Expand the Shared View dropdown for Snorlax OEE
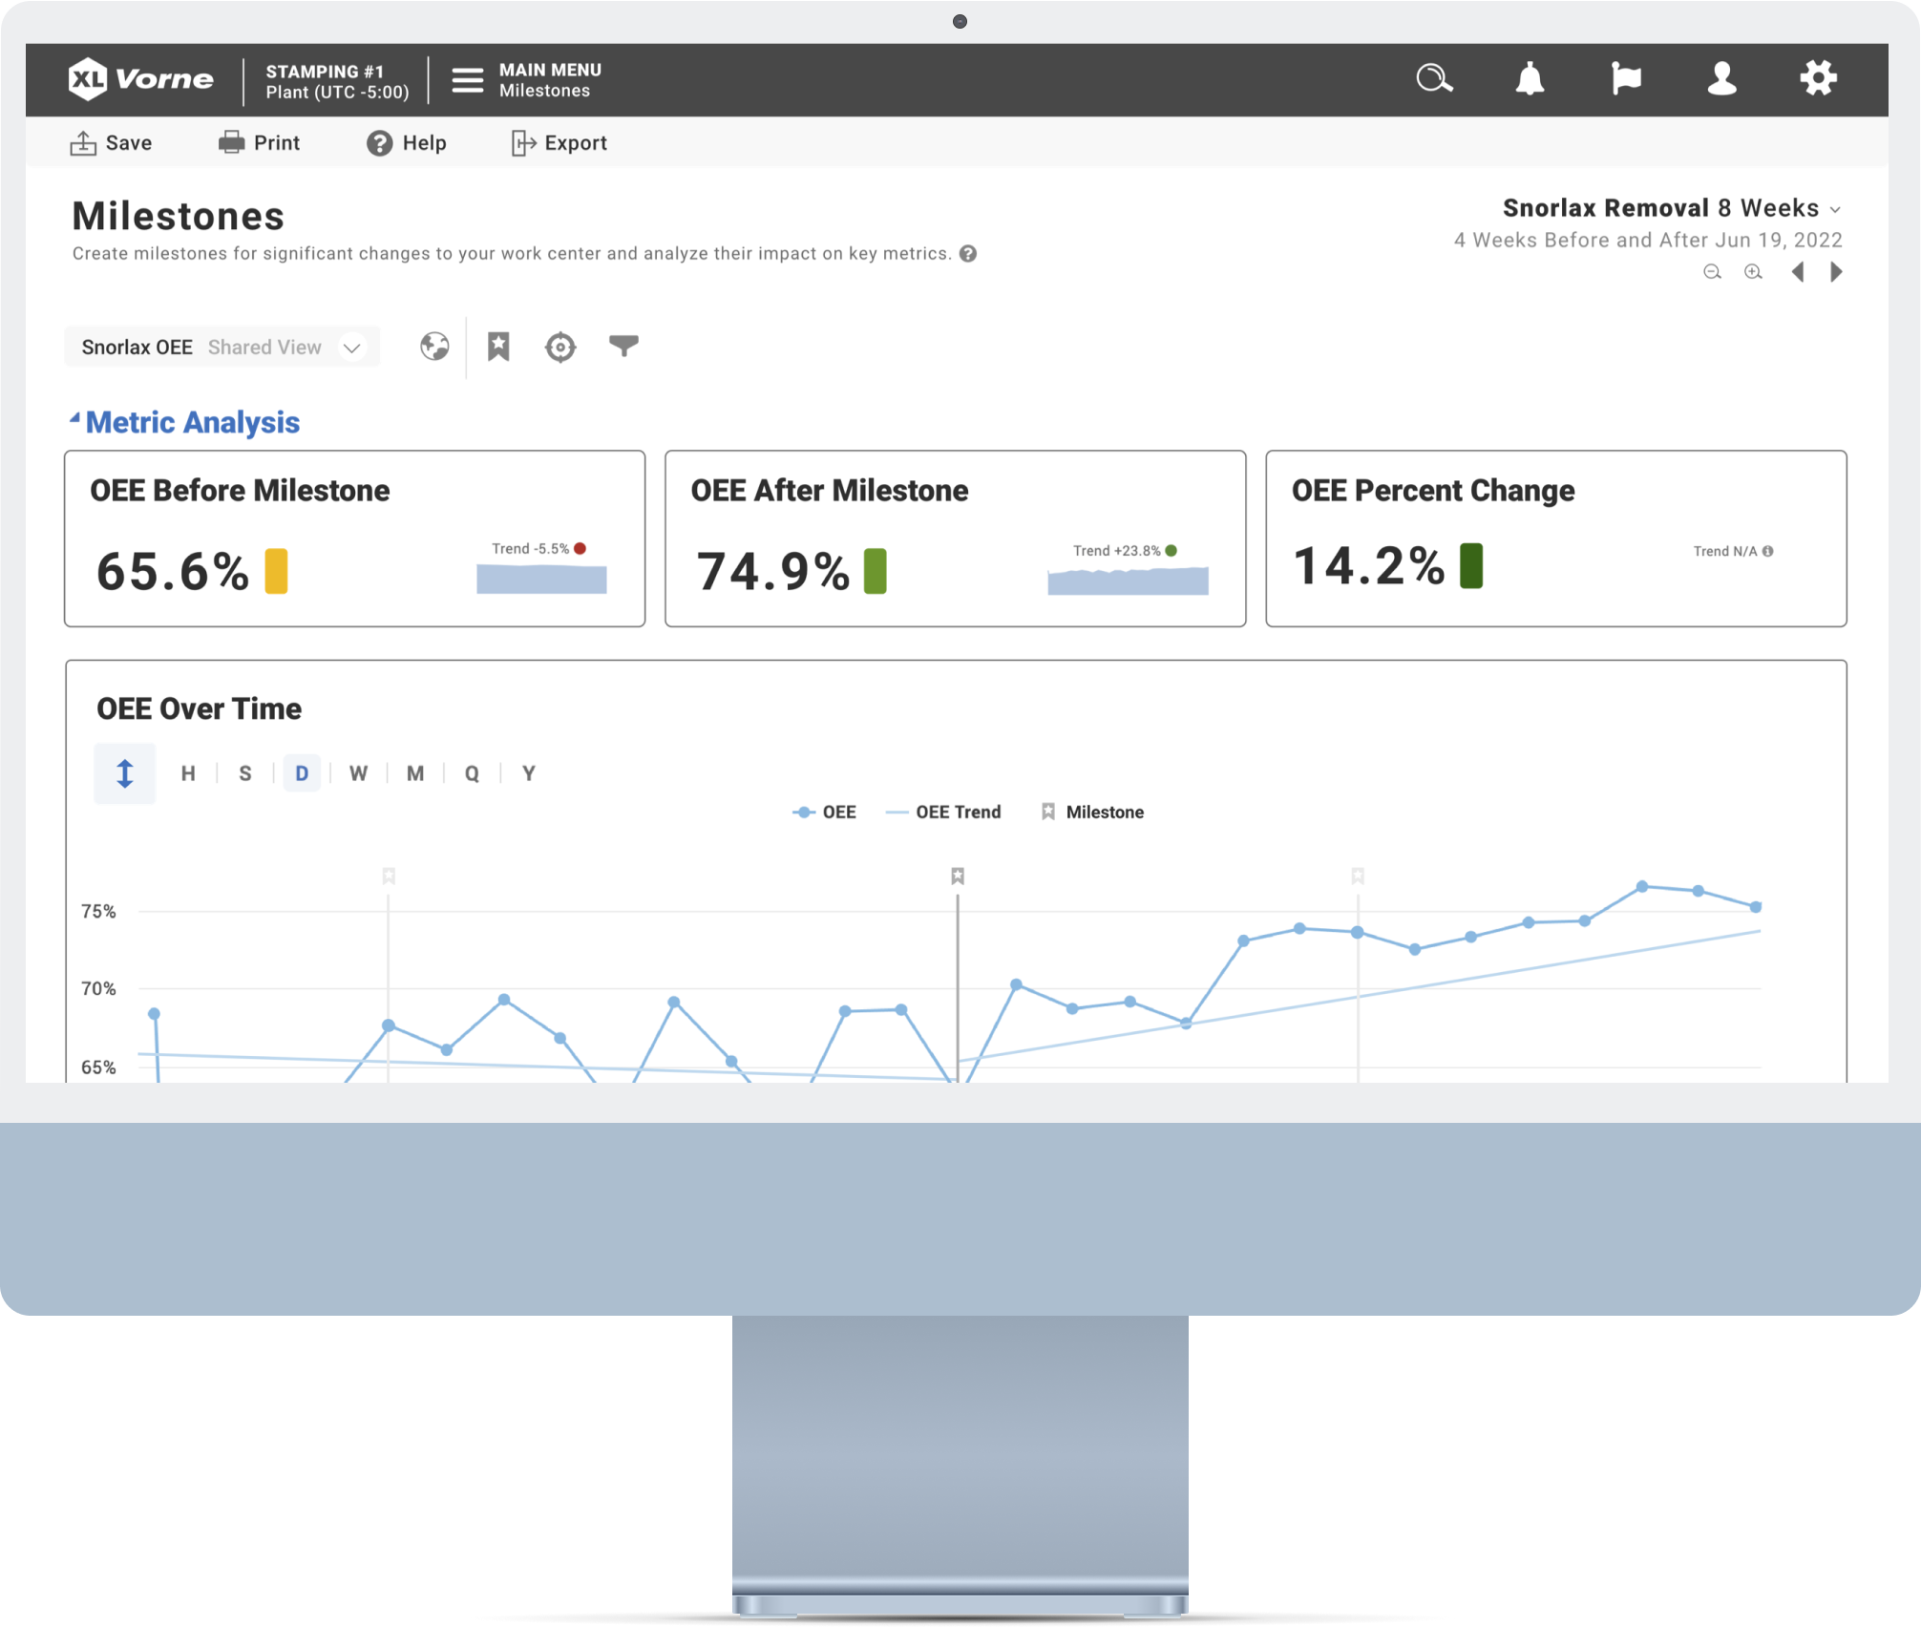This screenshot has height=1627, width=1921. coord(355,346)
